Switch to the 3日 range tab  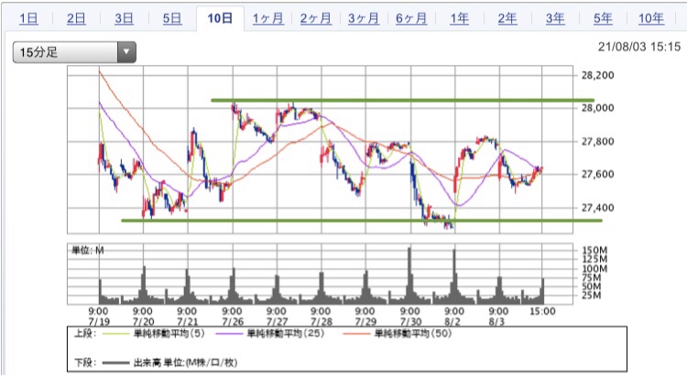[x=124, y=18]
